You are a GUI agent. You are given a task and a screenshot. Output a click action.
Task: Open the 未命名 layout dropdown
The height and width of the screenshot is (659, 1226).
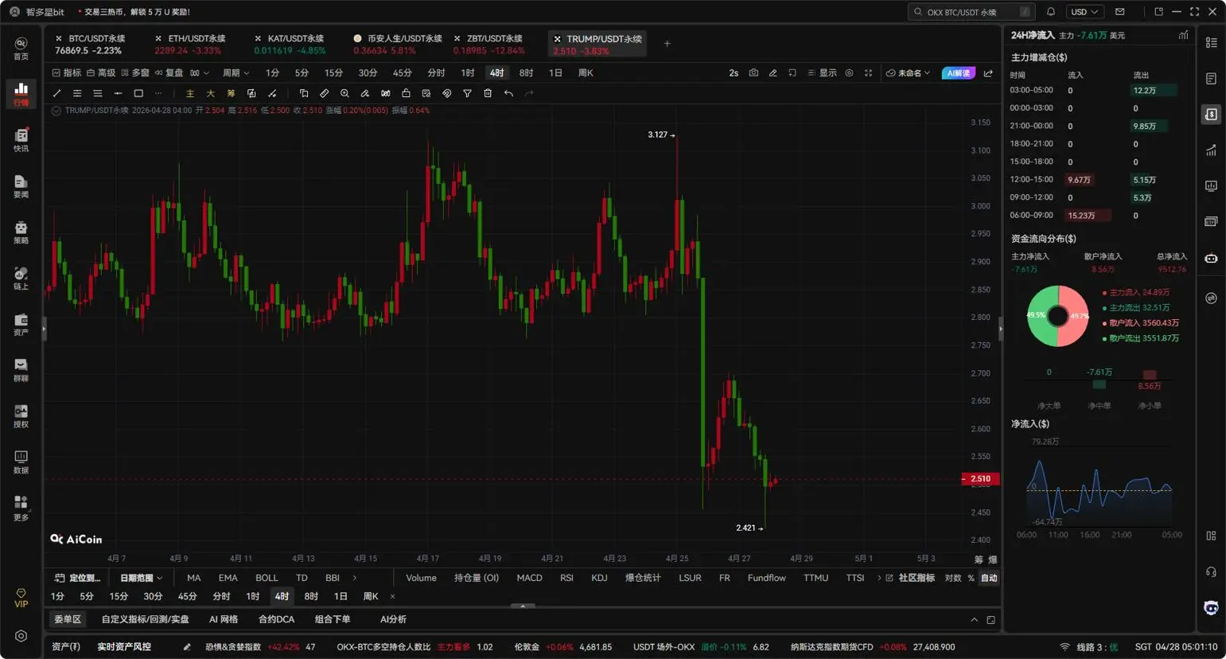(x=908, y=72)
